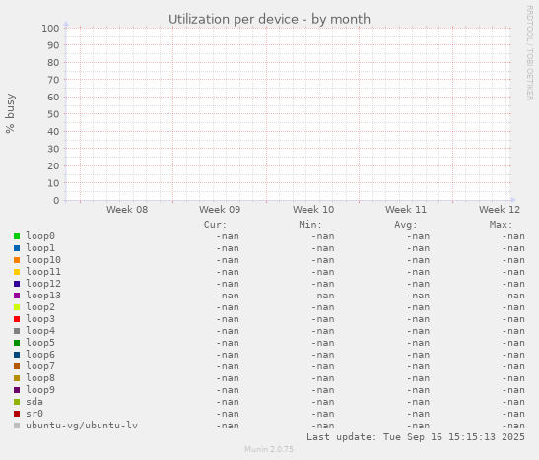Click the Max: column header
The image size is (539, 460).
501,225
